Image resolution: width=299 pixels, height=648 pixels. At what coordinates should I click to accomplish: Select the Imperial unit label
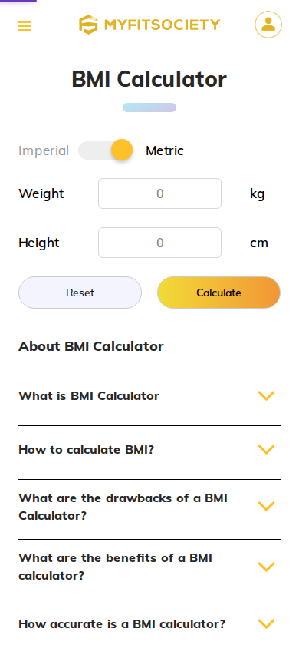coord(44,150)
